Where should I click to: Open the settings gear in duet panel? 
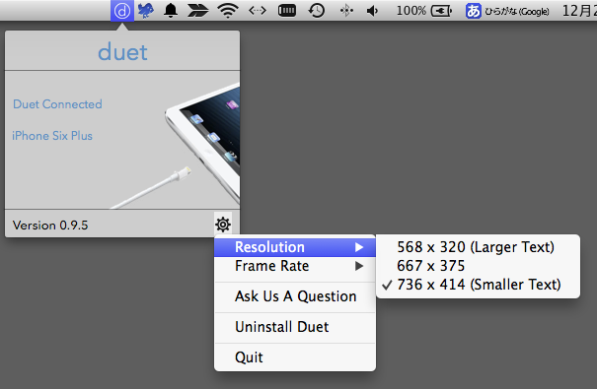(x=223, y=225)
